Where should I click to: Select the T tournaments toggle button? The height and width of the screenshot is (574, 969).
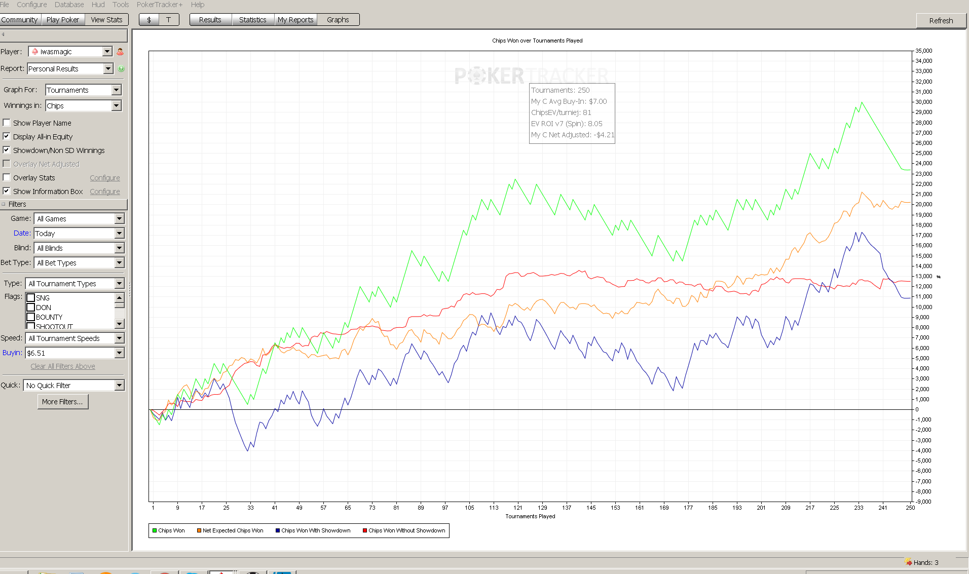[x=169, y=20]
